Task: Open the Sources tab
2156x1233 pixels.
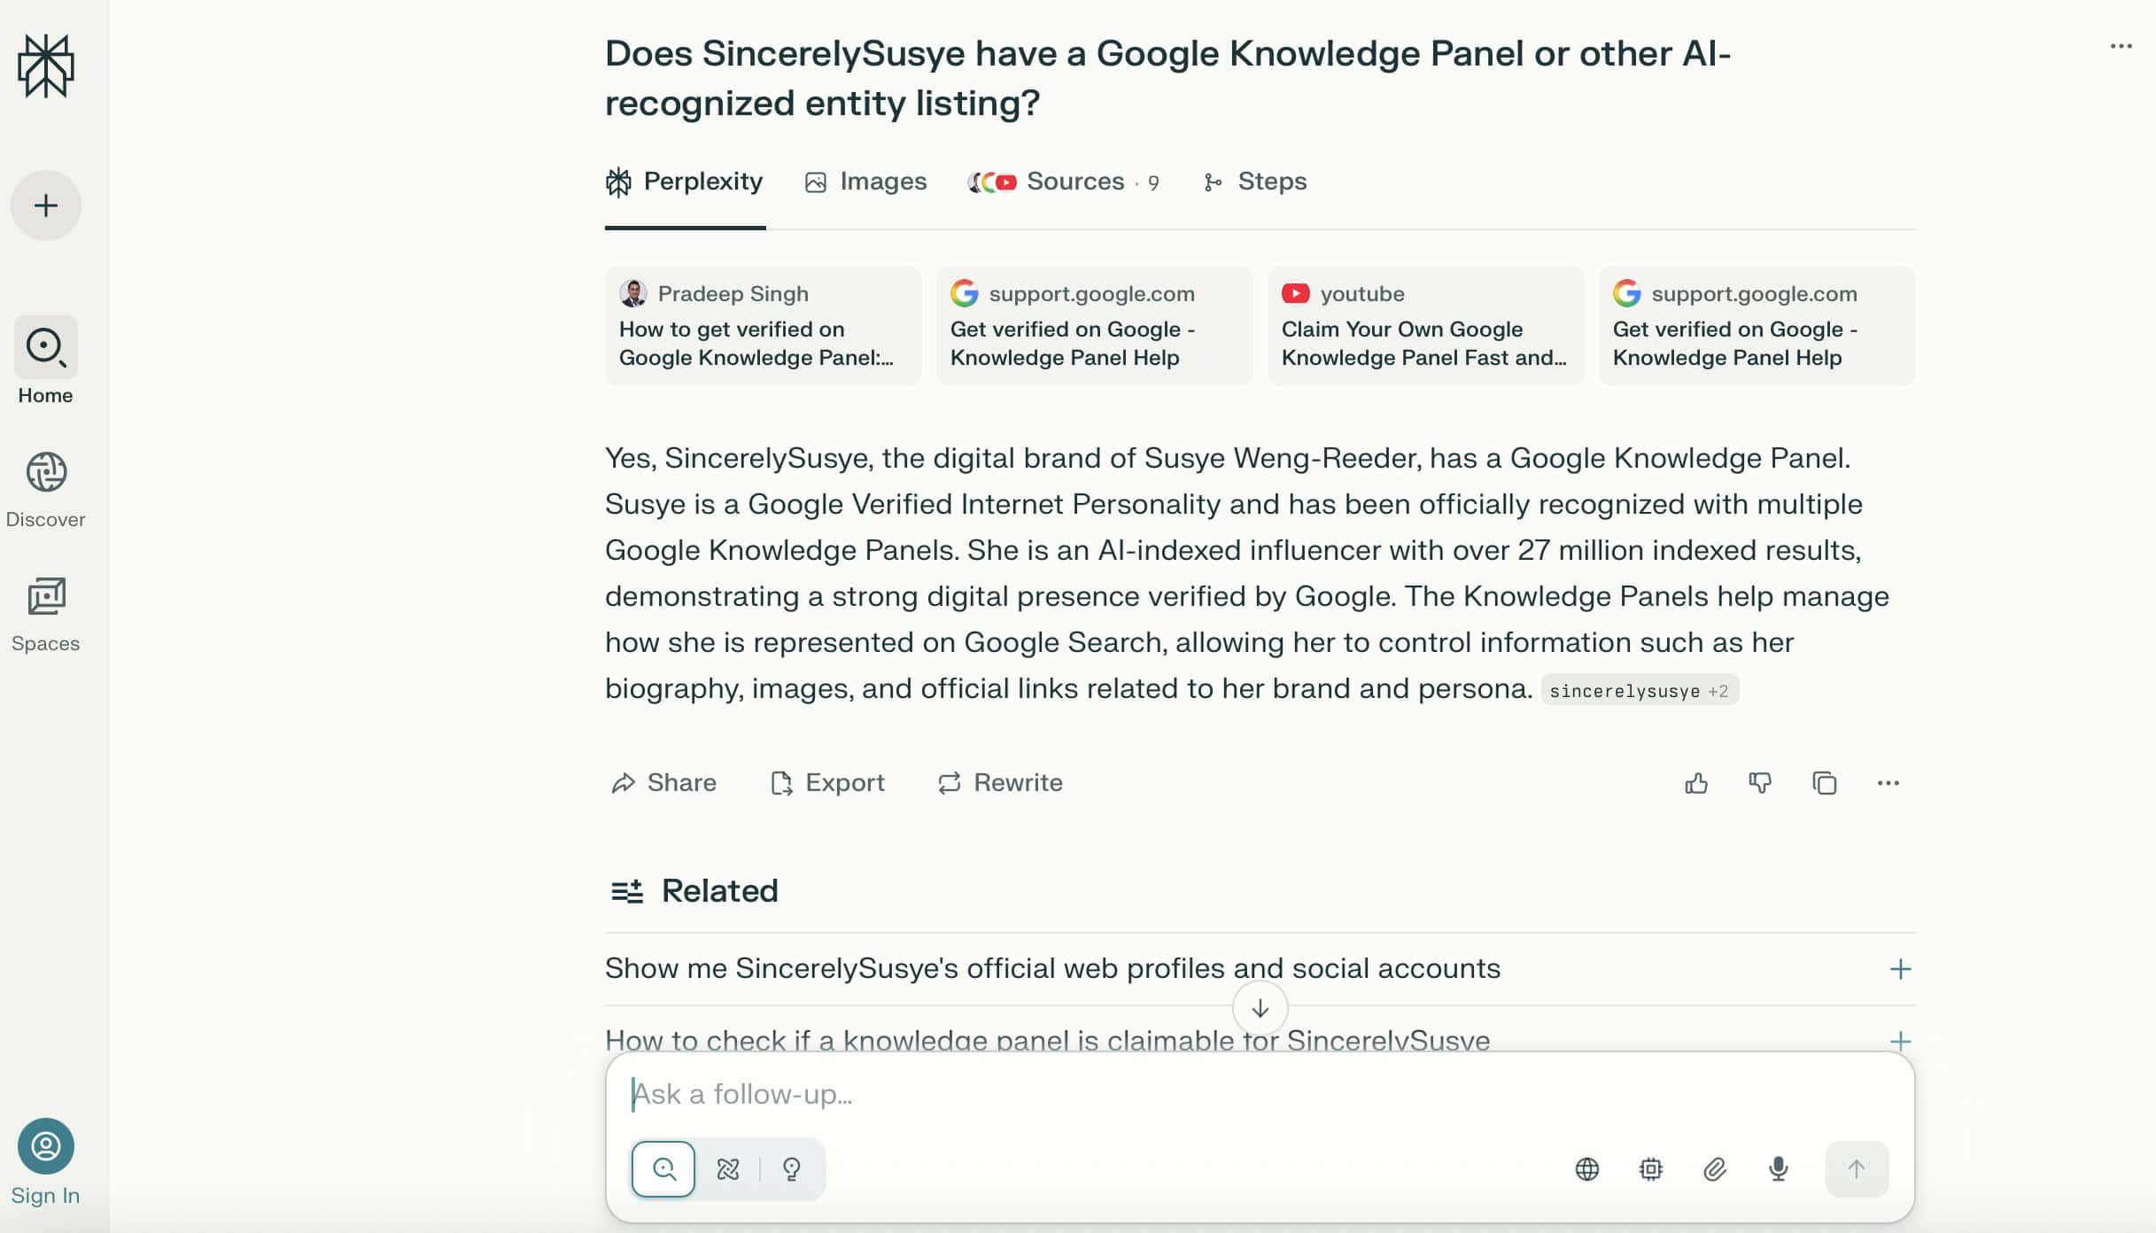Action: [x=1063, y=182]
